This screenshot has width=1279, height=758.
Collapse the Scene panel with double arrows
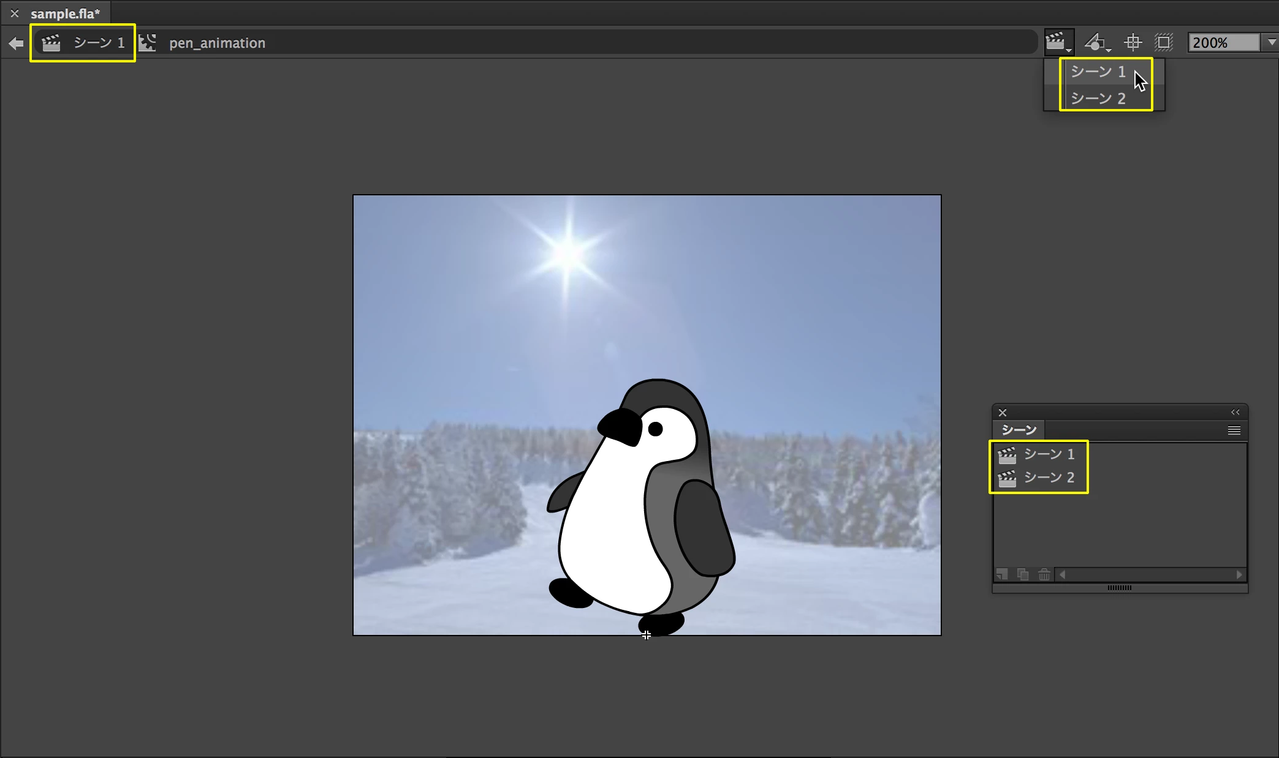click(1235, 412)
